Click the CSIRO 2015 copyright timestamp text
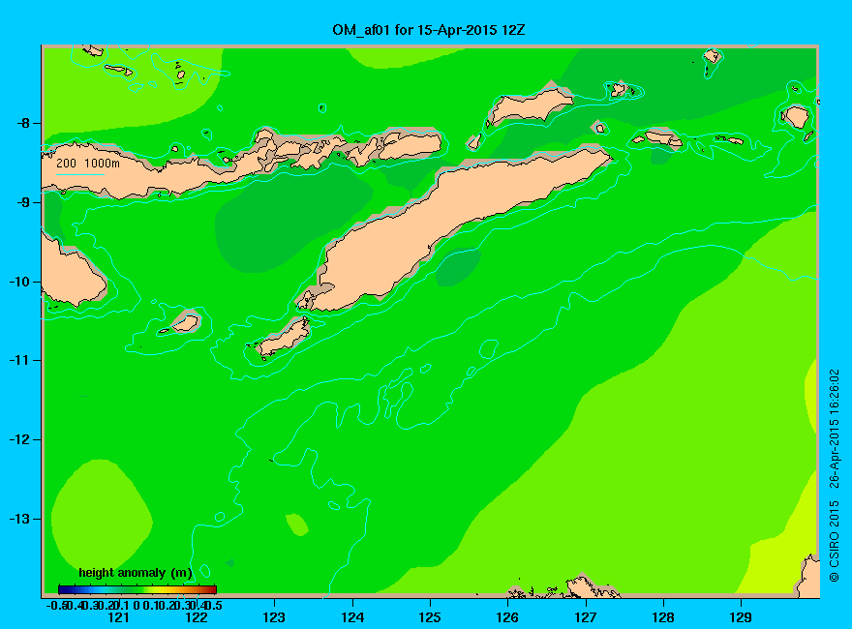The width and height of the screenshot is (852, 629). (834, 476)
